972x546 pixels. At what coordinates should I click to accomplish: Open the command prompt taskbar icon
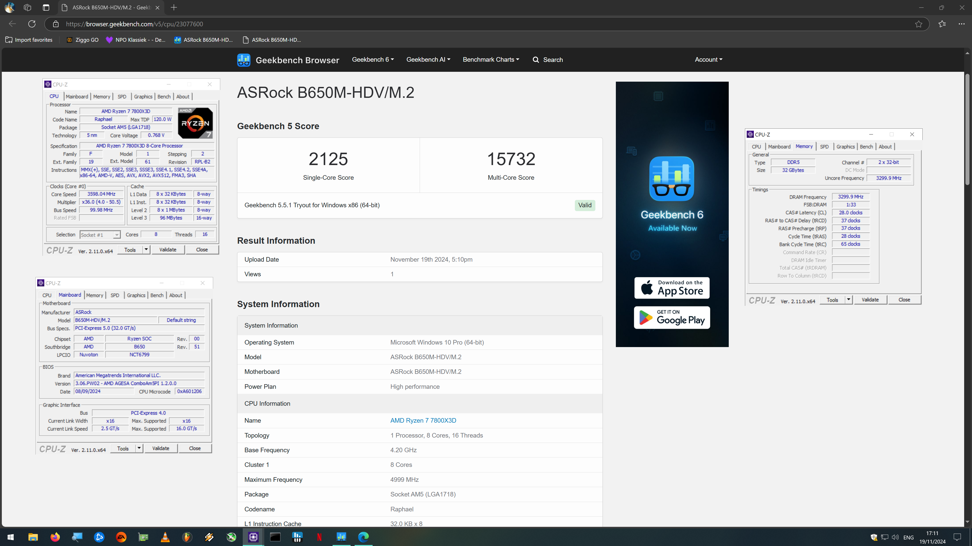click(x=275, y=537)
